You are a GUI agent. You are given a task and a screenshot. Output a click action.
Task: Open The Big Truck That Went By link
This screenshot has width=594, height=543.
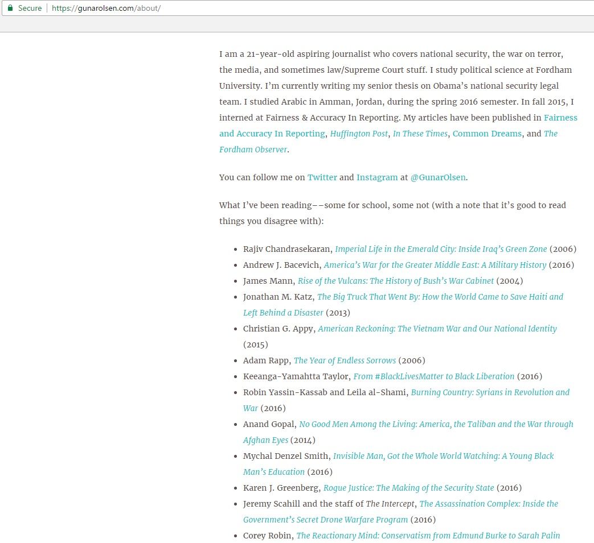(440, 297)
